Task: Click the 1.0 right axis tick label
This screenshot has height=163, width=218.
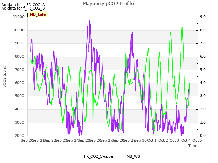Action: click(203, 122)
